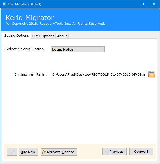Start conversion with the Convert button
The height and width of the screenshot is (164, 160).
(x=141, y=151)
